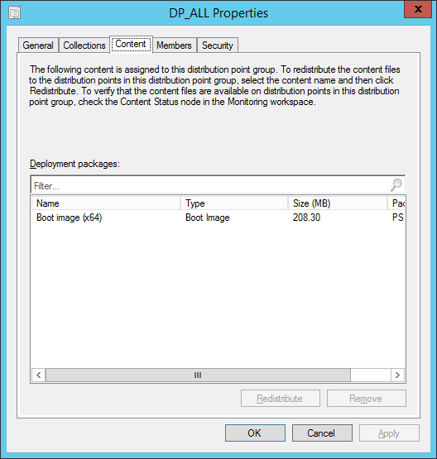Click the horizontal scrollbar thumb
This screenshot has height=459, width=437.
tap(198, 375)
